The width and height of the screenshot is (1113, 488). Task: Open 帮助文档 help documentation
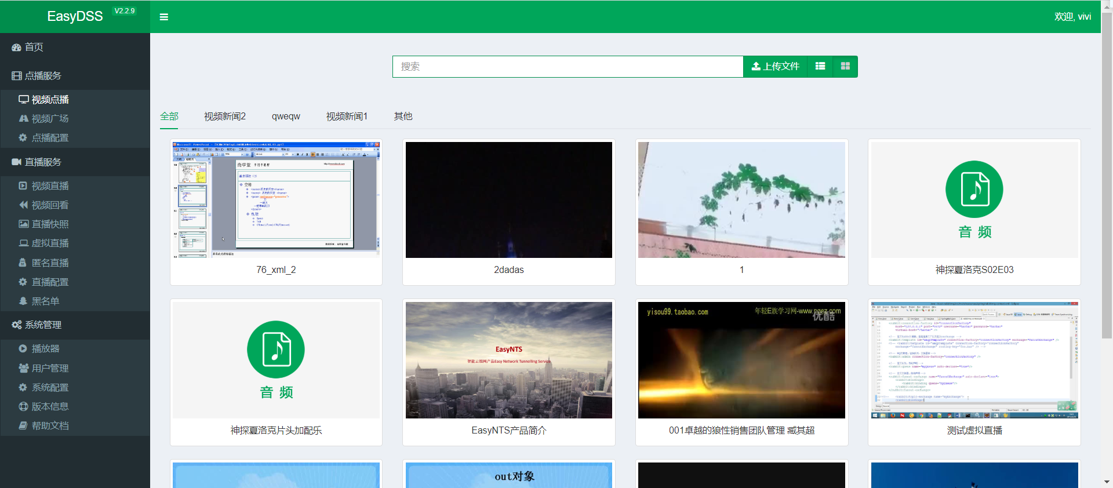coord(50,426)
